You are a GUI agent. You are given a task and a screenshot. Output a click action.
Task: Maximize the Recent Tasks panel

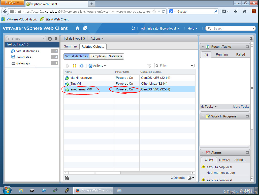[247, 47]
